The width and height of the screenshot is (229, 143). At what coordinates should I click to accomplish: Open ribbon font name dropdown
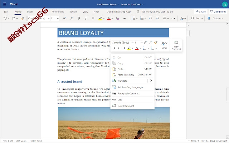click(49, 19)
